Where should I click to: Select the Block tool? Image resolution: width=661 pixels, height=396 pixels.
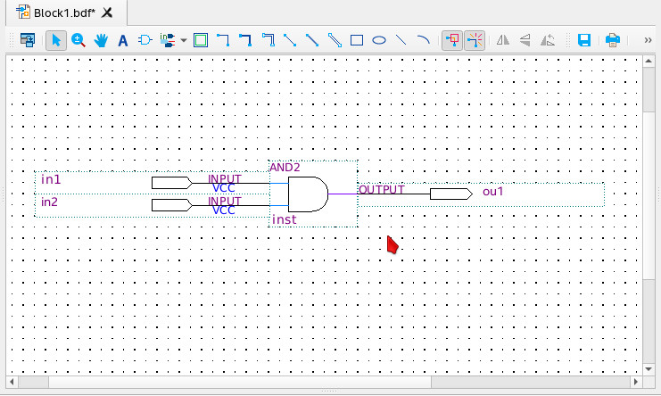(201, 40)
